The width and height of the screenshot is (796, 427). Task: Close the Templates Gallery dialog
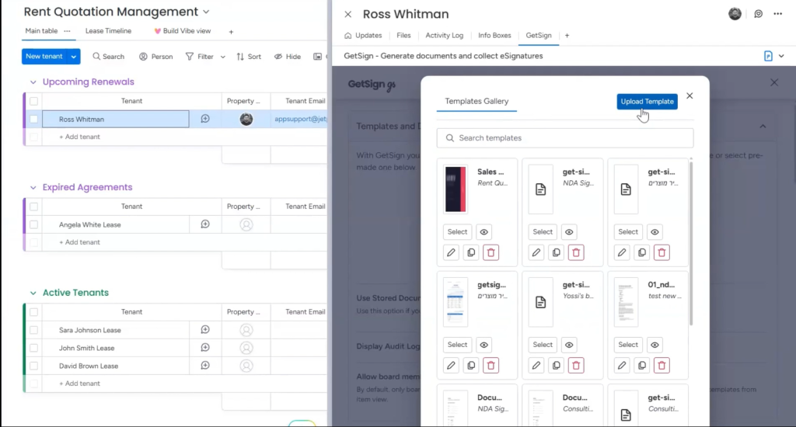[x=690, y=95]
